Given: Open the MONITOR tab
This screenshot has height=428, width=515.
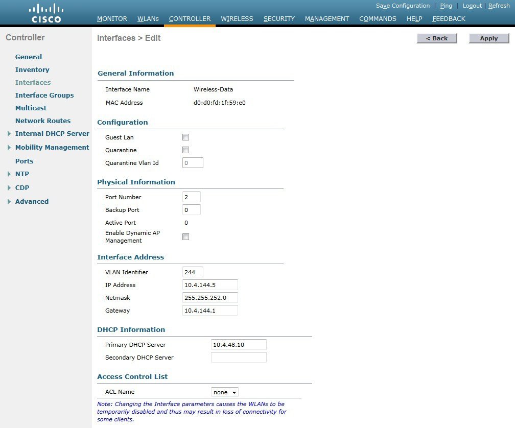Looking at the screenshot, I should pos(112,18).
